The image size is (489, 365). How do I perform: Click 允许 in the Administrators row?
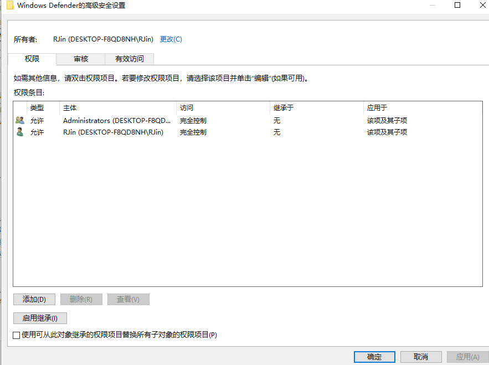(x=37, y=120)
